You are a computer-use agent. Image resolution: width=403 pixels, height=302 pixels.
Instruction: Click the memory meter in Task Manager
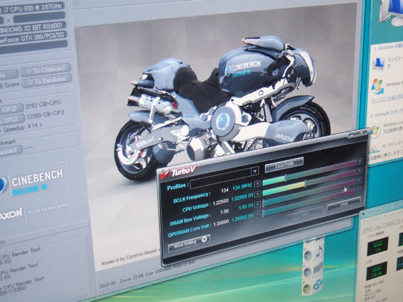pos(377,271)
